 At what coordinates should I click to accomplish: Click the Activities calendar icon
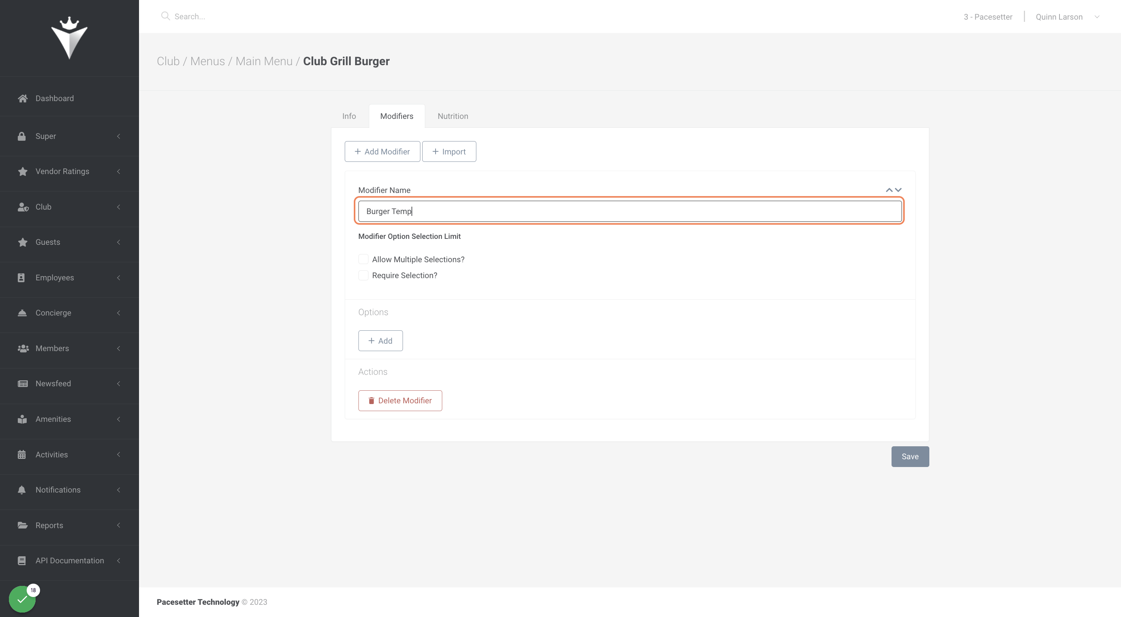[x=22, y=454]
